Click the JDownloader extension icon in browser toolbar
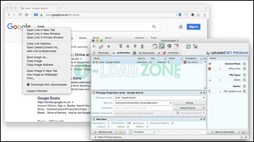 click(193, 14)
